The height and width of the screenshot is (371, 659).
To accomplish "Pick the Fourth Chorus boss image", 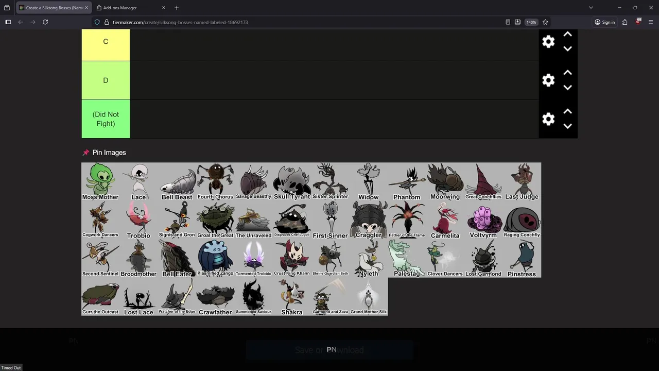I will (x=215, y=182).
